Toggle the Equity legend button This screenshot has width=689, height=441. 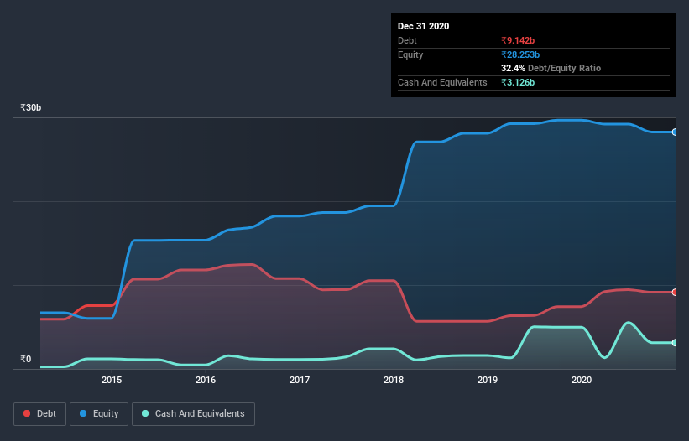point(99,414)
